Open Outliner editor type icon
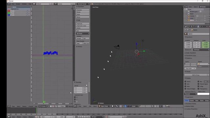 [x=186, y=7]
